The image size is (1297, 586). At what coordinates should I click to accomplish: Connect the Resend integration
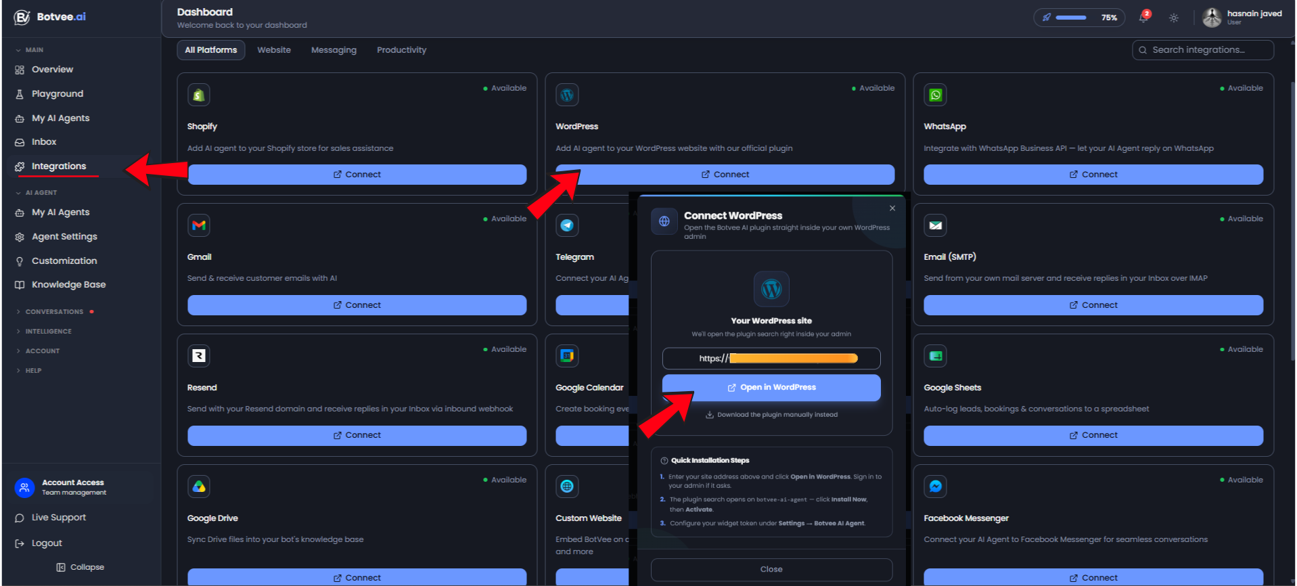pyautogui.click(x=357, y=436)
